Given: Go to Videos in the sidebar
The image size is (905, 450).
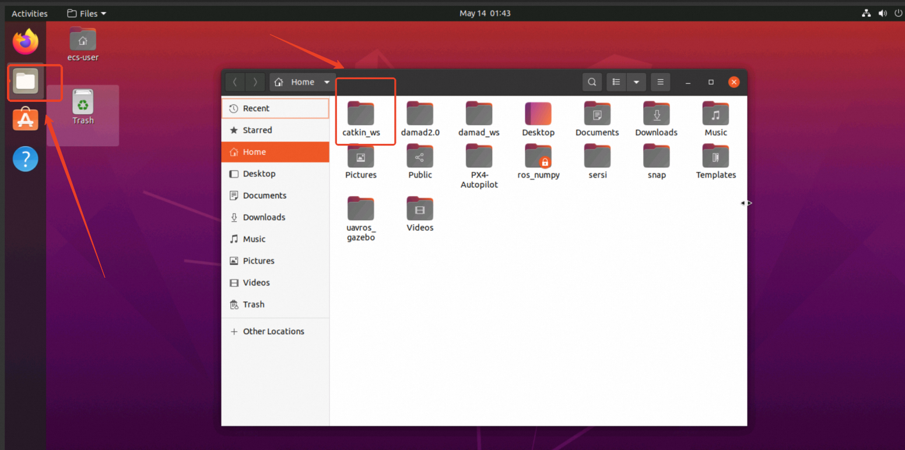Looking at the screenshot, I should tap(275, 282).
